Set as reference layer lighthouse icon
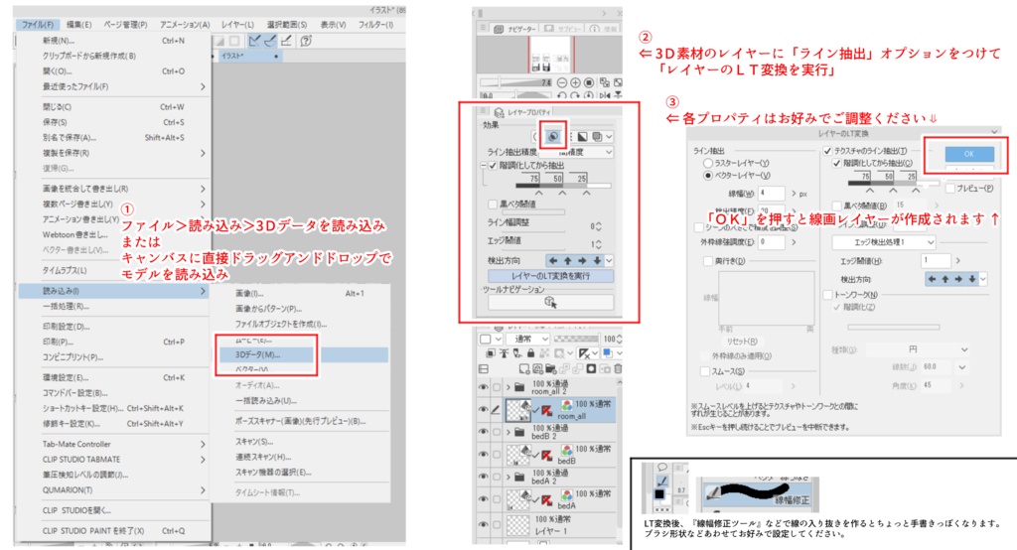This screenshot has width=1017, height=550. pyautogui.click(x=504, y=353)
